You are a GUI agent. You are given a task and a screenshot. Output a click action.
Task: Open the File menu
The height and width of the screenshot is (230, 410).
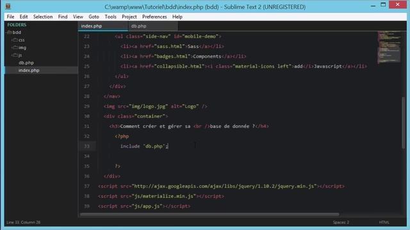(x=10, y=17)
